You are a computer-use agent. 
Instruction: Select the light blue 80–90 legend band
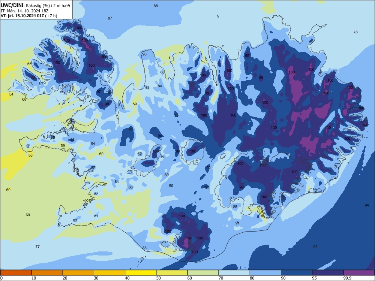[265, 273]
